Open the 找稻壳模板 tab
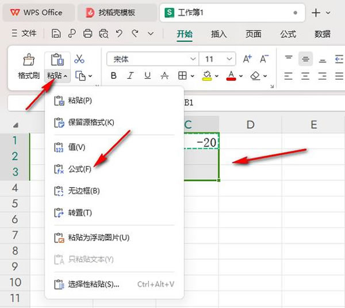This screenshot has height=308, width=345. [117, 13]
